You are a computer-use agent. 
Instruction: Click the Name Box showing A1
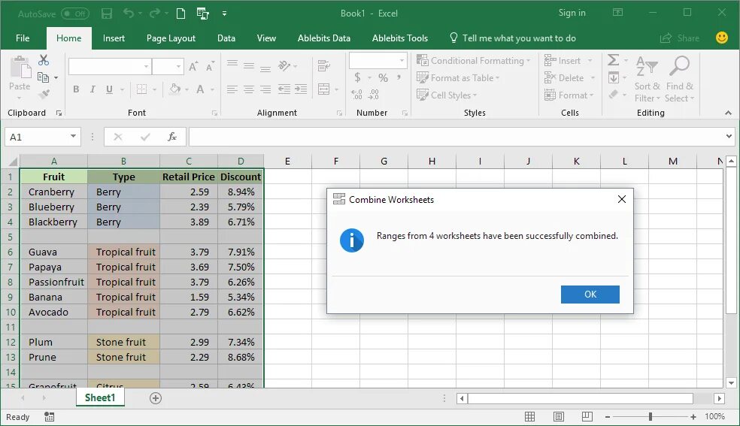click(x=42, y=137)
